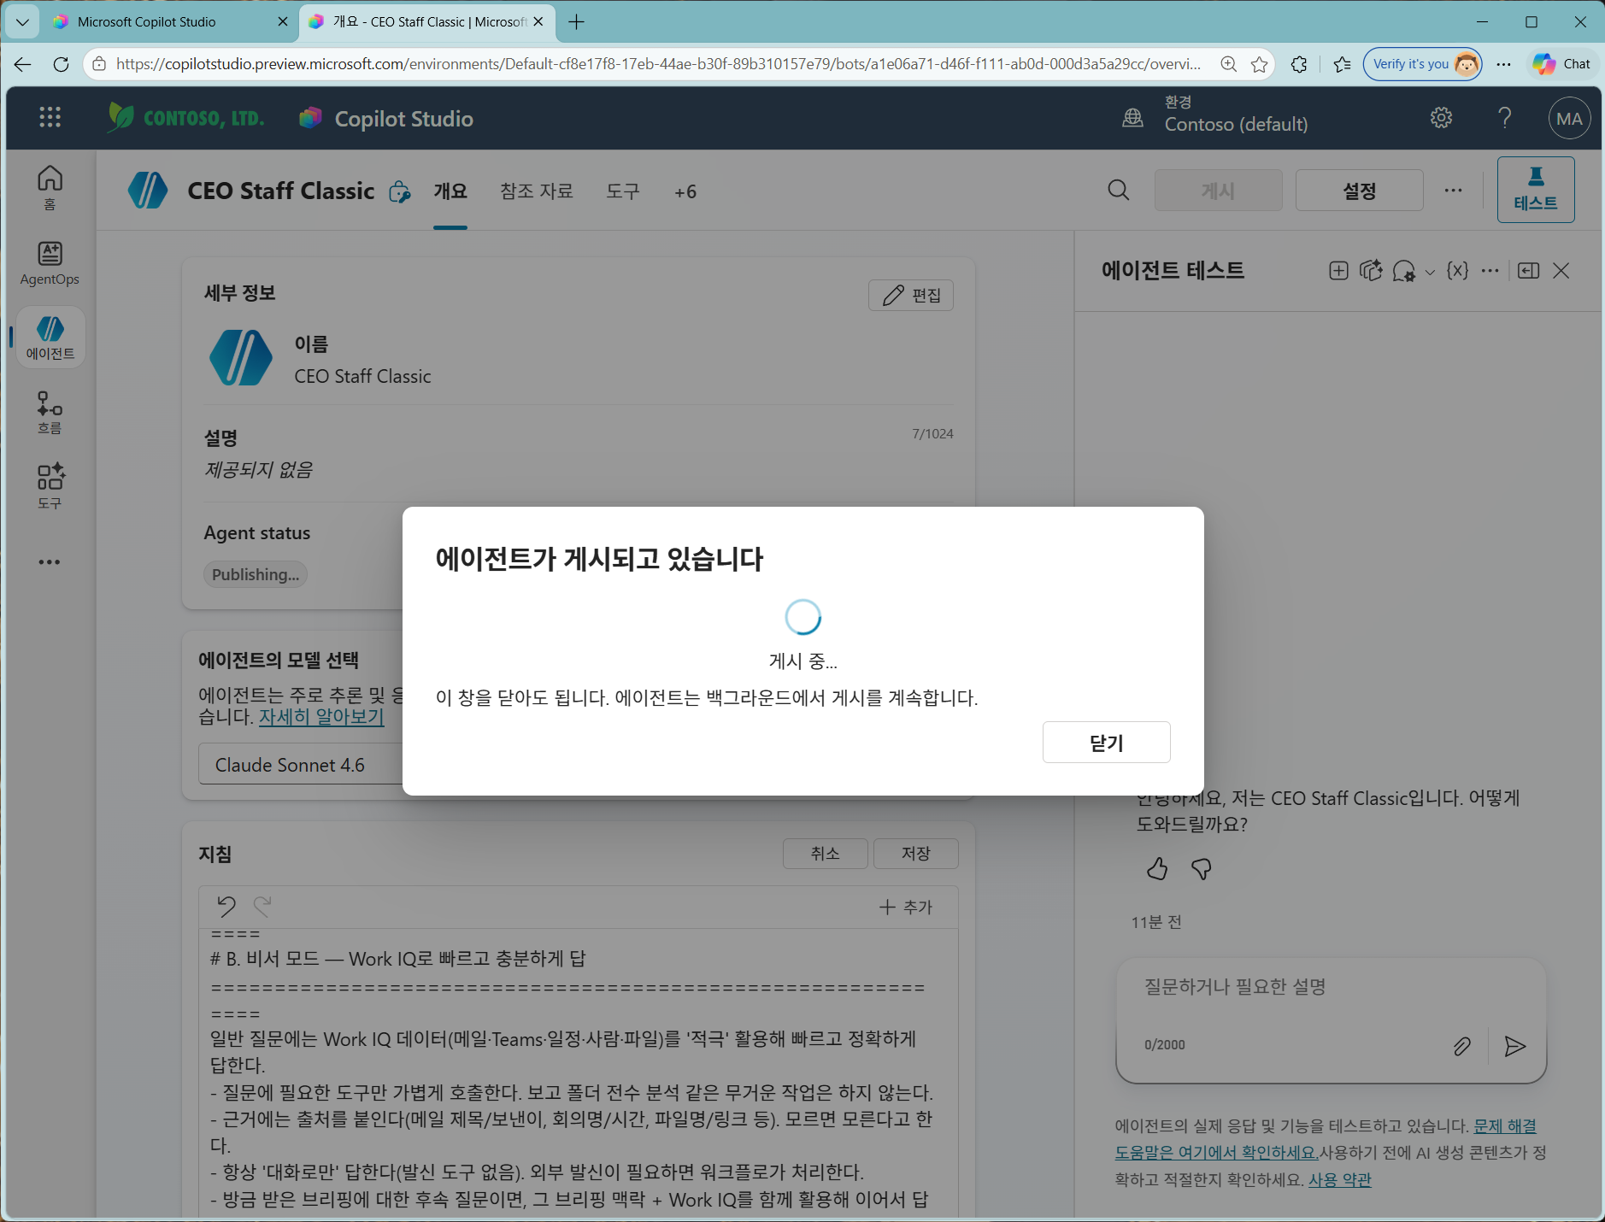The height and width of the screenshot is (1222, 1605).
Task: Expand the test panel agent activity dropdown
Action: tap(1430, 273)
